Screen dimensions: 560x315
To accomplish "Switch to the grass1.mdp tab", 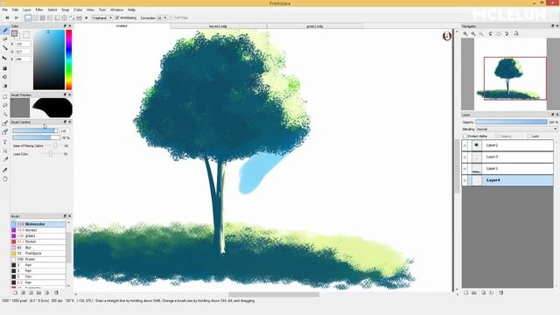I will [x=315, y=26].
